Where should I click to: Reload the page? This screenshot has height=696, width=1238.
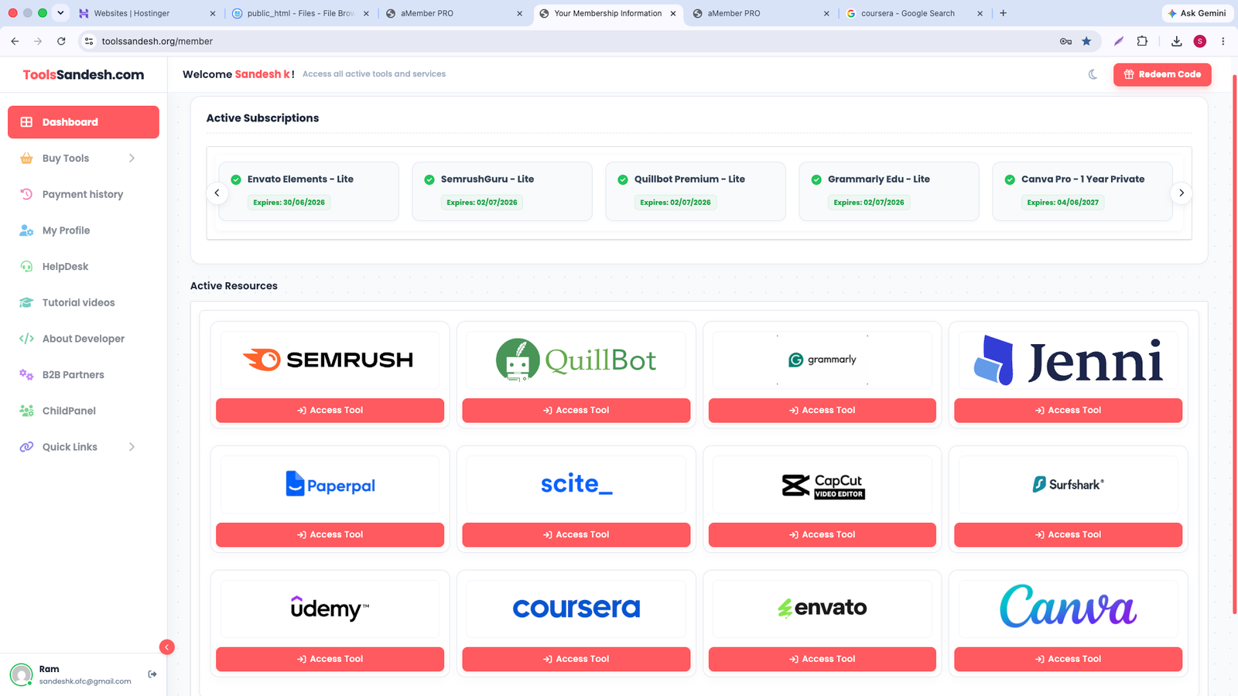[61, 41]
